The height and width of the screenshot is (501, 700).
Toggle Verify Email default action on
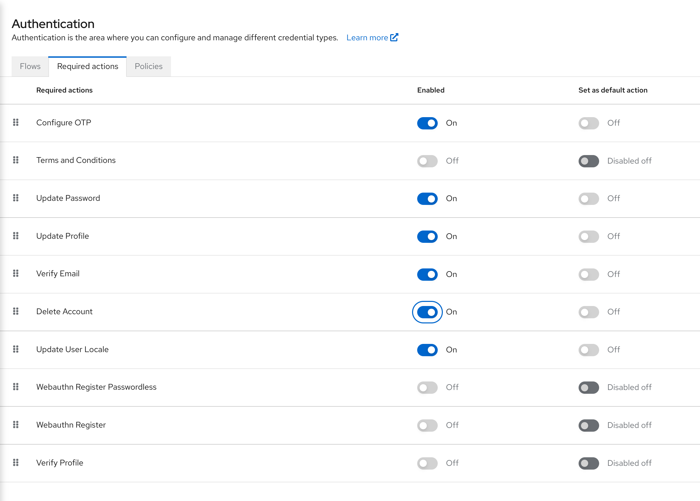[x=588, y=275]
